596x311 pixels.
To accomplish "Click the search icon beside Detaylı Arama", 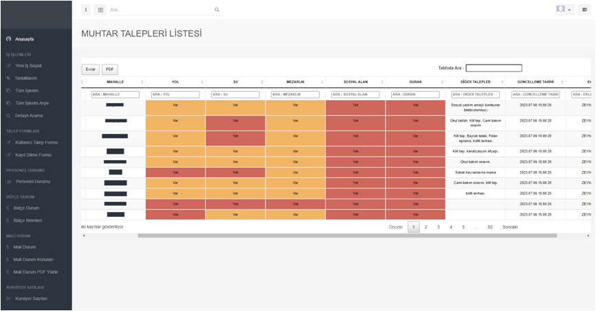I will [x=9, y=115].
